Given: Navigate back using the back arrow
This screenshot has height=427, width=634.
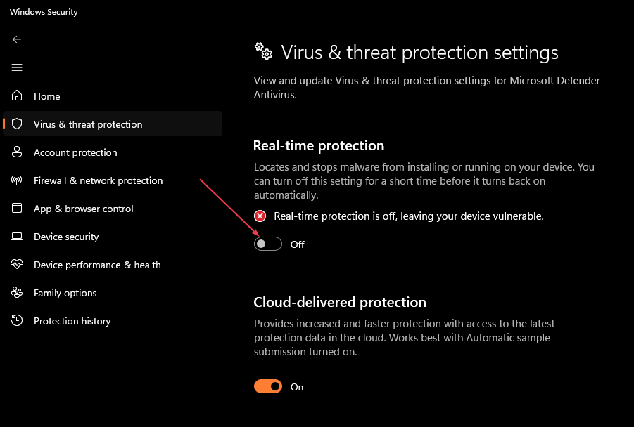Looking at the screenshot, I should click(x=16, y=39).
